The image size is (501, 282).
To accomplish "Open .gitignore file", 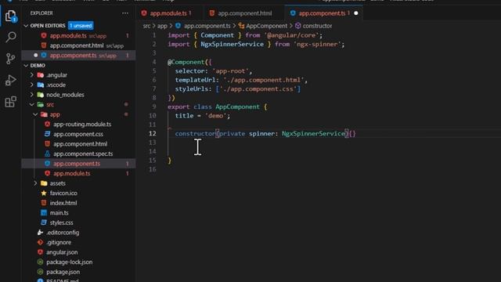I will pos(59,242).
